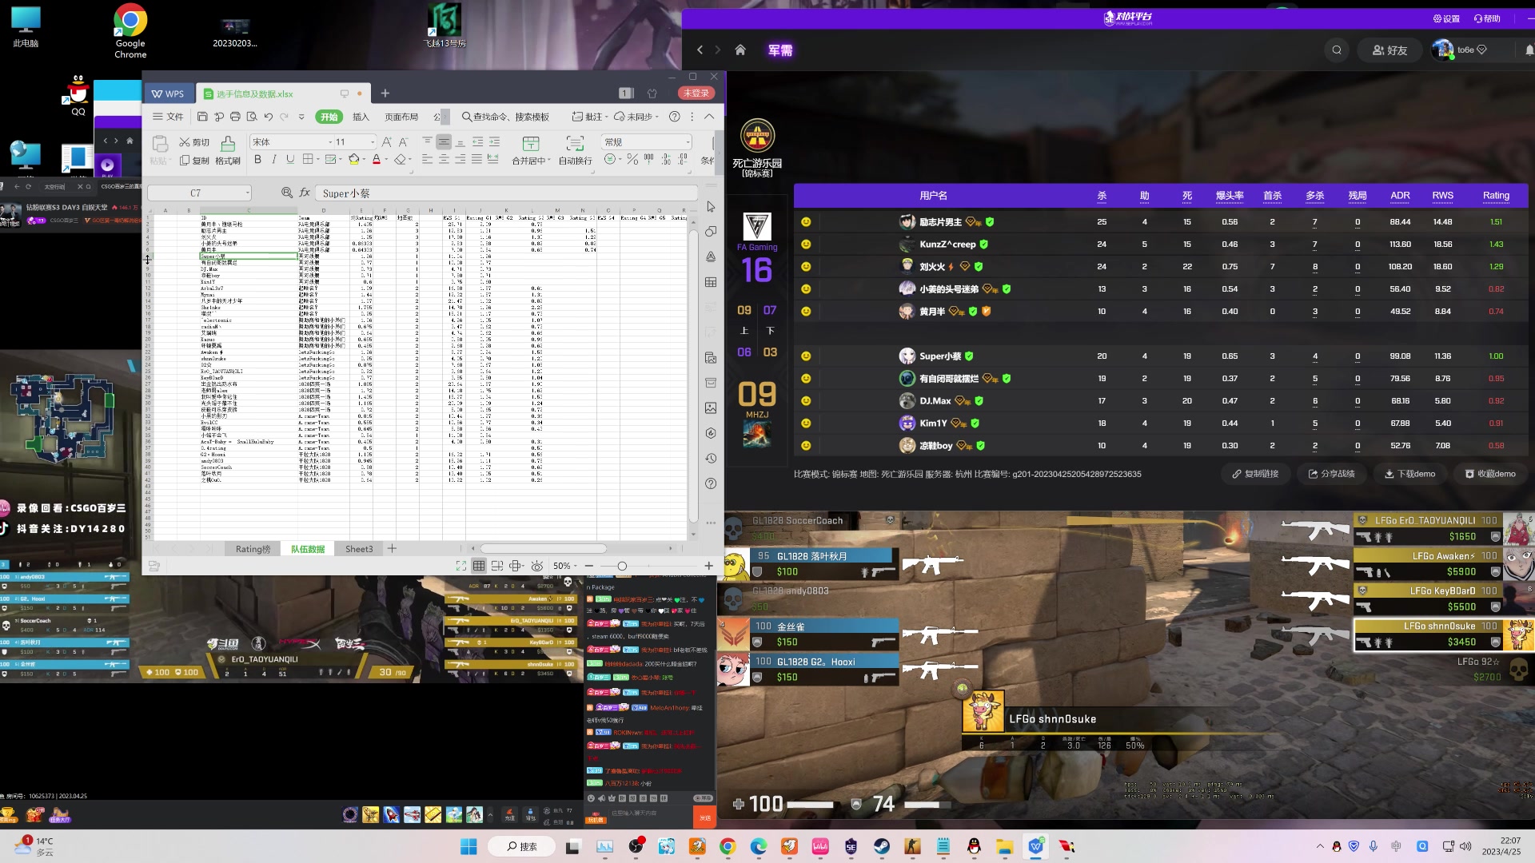The width and height of the screenshot is (1535, 863).
Task: Switch to the 页面布局 ribbon tab
Action: tap(401, 117)
